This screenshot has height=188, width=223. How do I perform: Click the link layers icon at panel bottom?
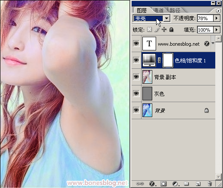(140, 184)
